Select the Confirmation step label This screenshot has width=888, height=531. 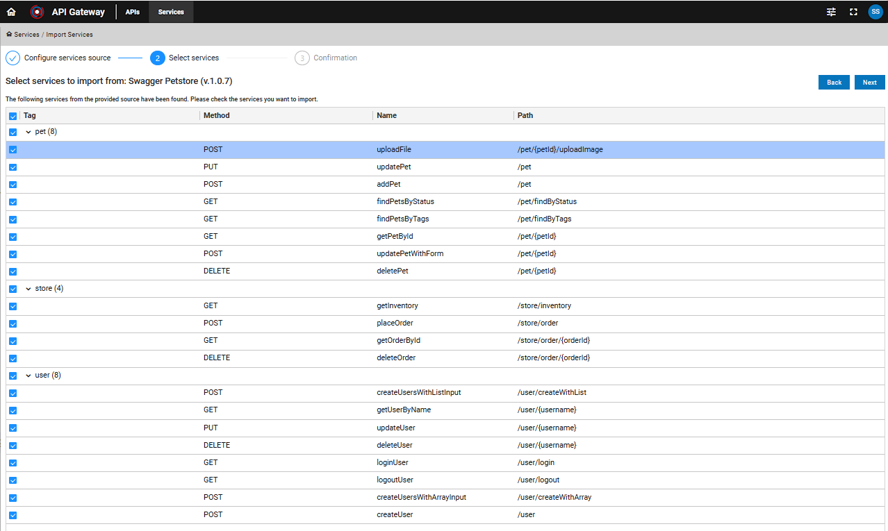[335, 58]
